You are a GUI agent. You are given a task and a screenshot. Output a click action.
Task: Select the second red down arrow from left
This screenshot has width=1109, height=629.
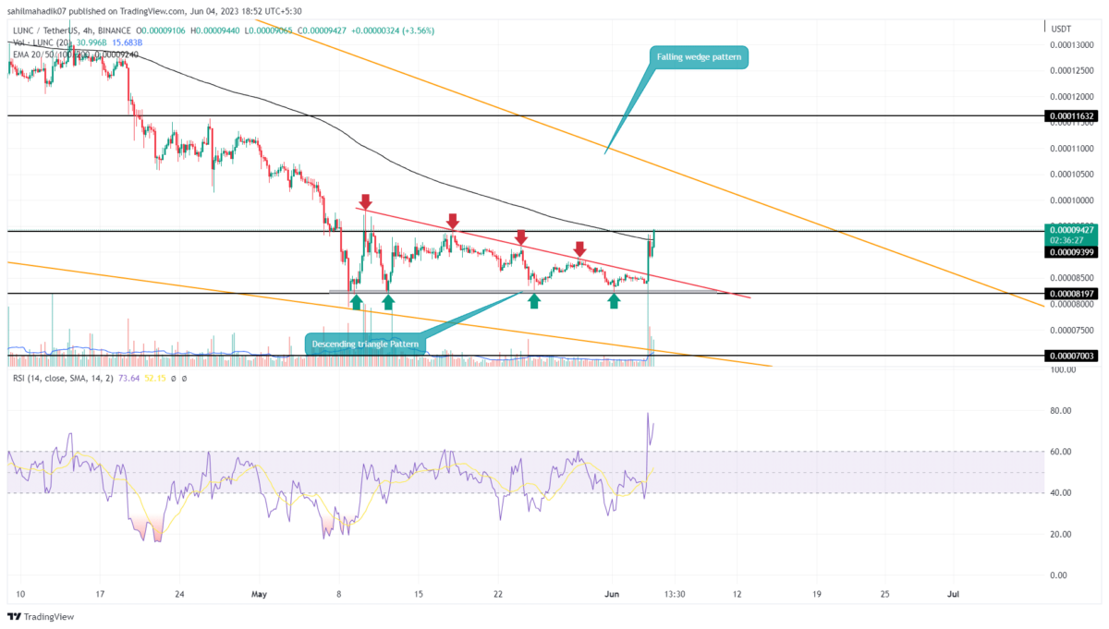tap(453, 221)
